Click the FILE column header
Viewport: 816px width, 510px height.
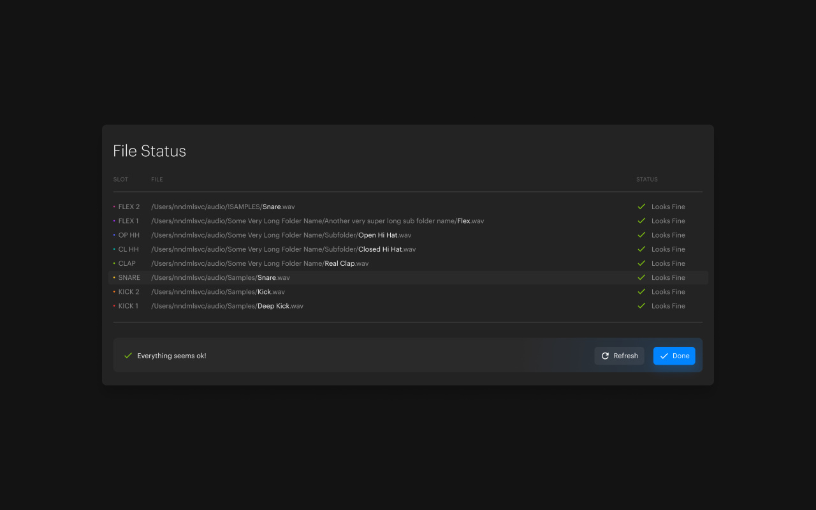click(x=157, y=180)
